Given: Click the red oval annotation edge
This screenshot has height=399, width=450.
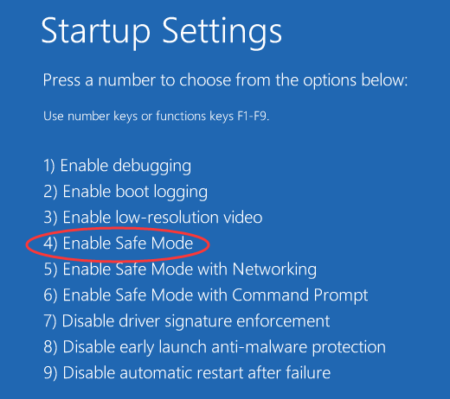Looking at the screenshot, I should (27, 245).
